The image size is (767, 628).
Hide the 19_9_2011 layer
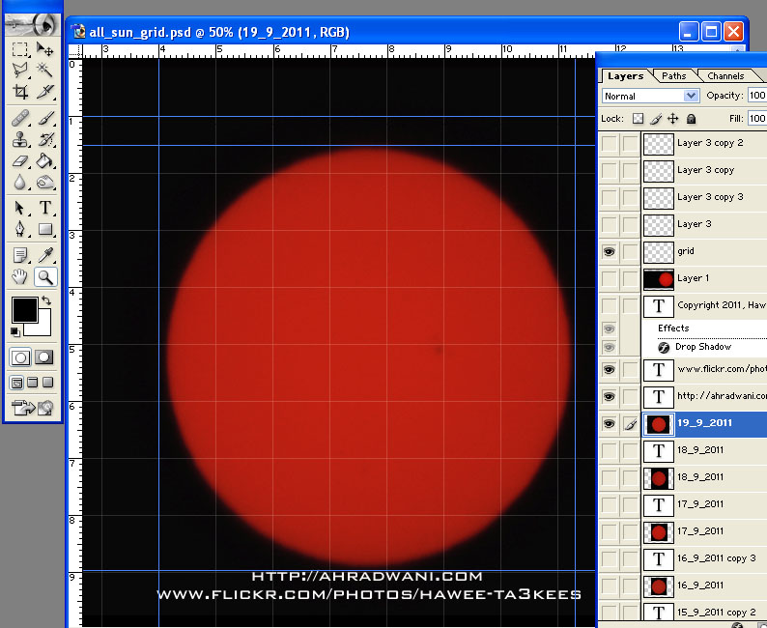[609, 423]
